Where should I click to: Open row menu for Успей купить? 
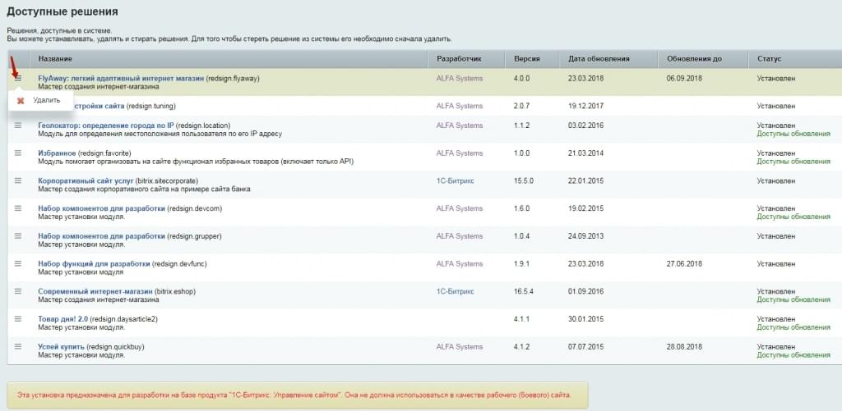[18, 346]
